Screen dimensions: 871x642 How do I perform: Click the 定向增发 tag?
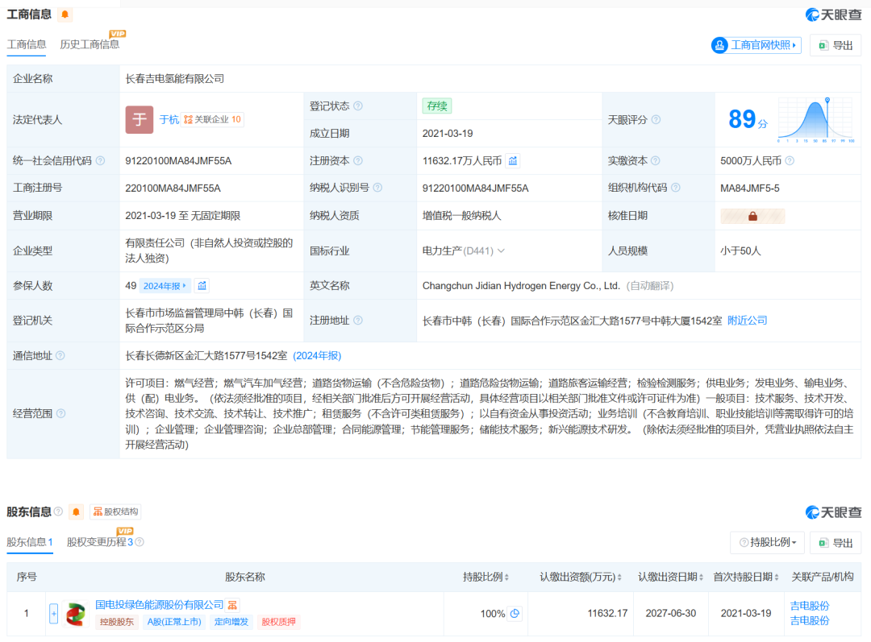pos(231,622)
